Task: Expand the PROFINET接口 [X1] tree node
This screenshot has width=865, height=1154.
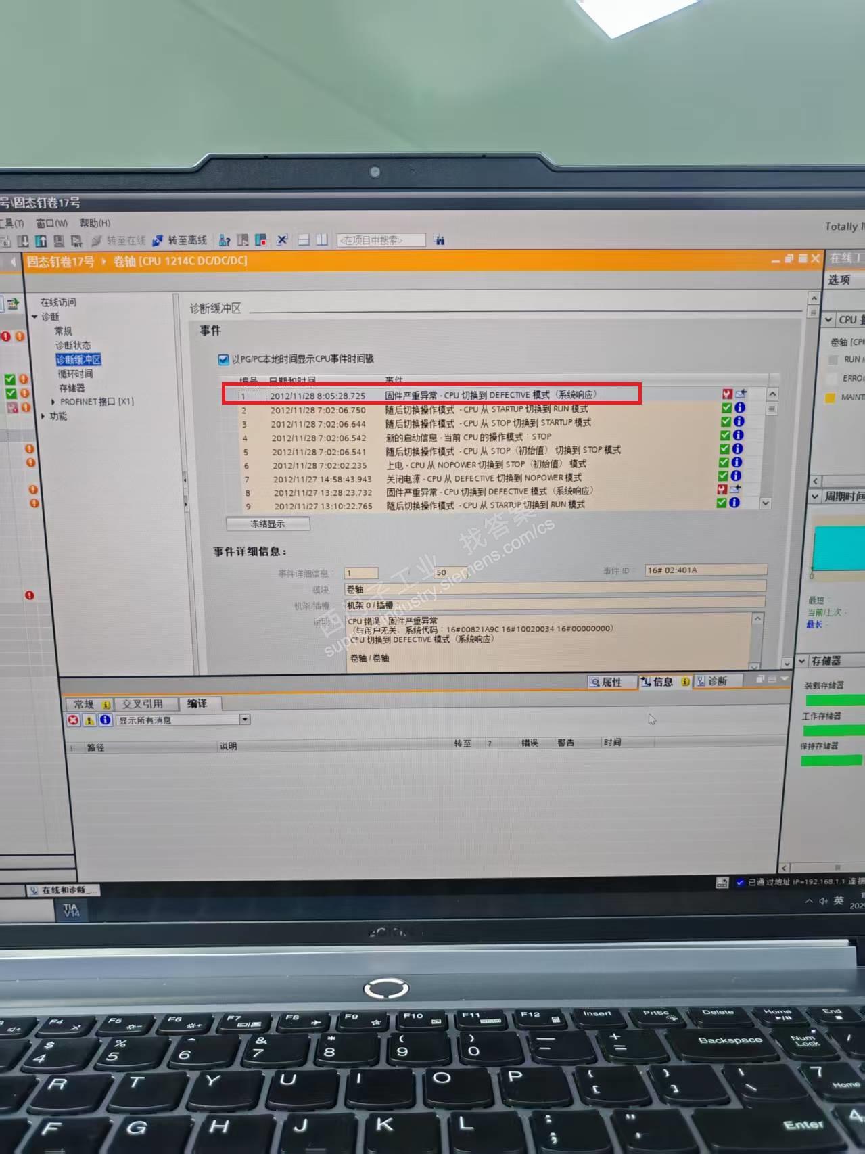Action: pyautogui.click(x=53, y=402)
